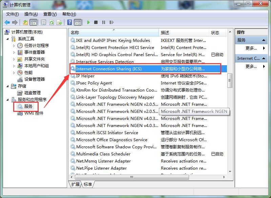Screen dimensions: 271x198
Task: Select 任务计划程序 in the tree
Action: 37,46
